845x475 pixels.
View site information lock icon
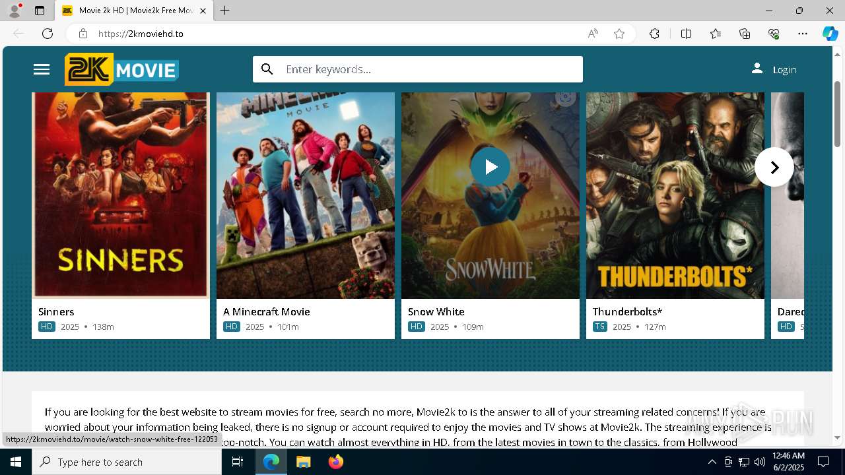coord(83,34)
